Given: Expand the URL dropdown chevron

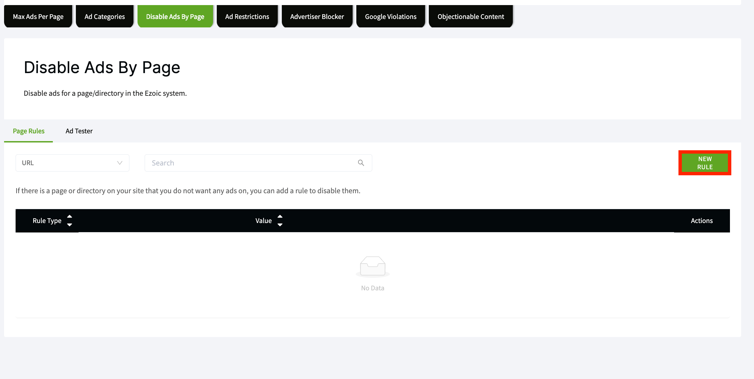Looking at the screenshot, I should 120,163.
